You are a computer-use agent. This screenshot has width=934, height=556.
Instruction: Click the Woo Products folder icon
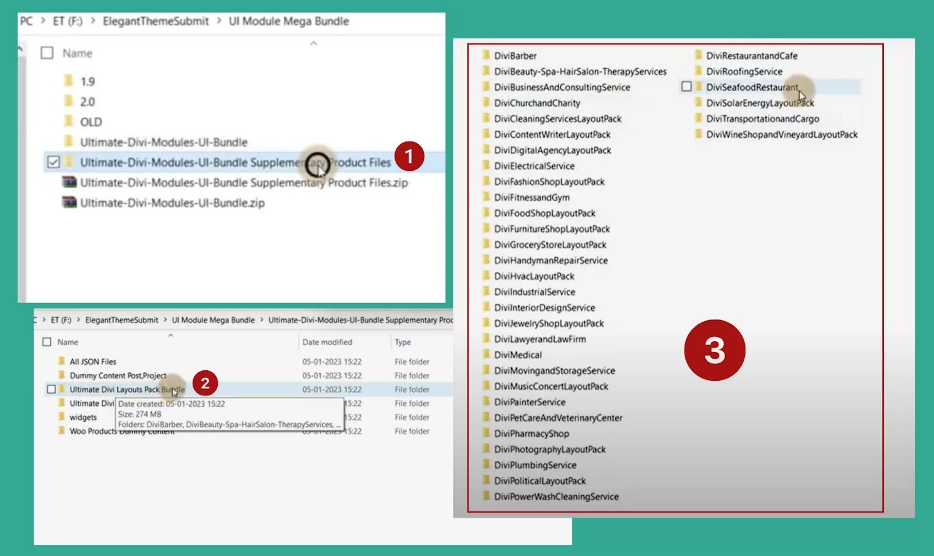(61, 431)
